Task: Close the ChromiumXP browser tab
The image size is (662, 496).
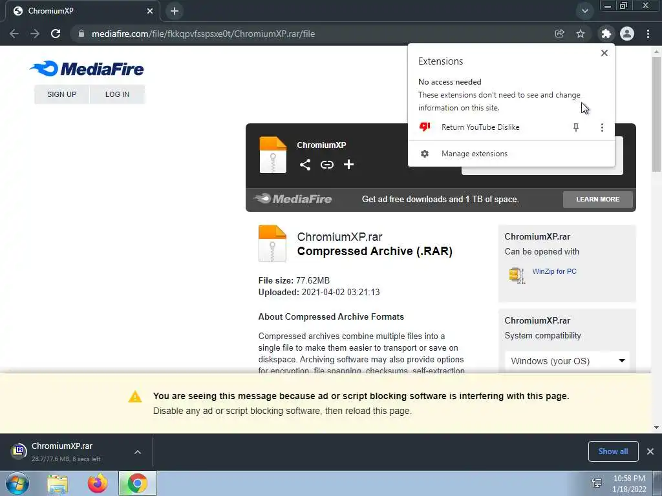Action: [150, 11]
